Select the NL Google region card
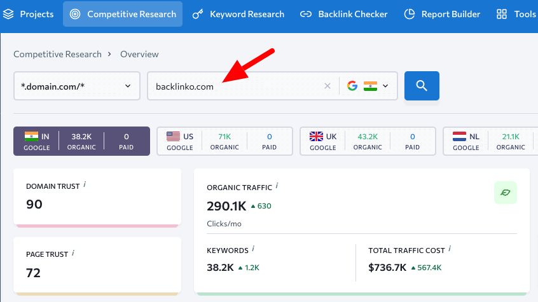The height and width of the screenshot is (302, 538). 491,141
